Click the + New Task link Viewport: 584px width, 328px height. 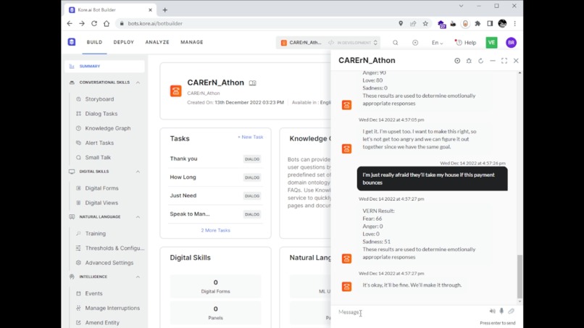click(250, 137)
